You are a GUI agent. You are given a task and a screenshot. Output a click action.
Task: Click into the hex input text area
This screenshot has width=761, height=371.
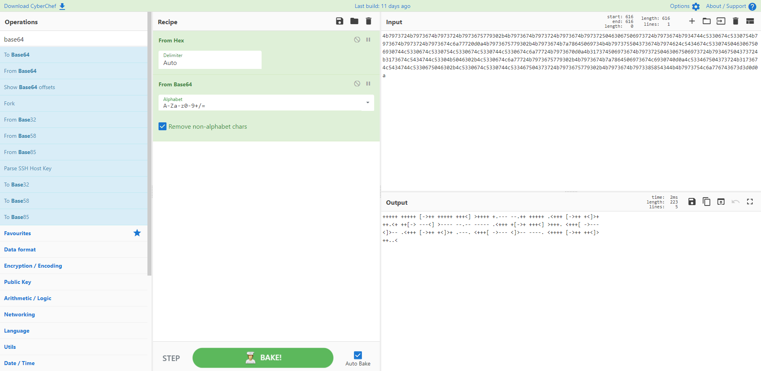point(571,111)
